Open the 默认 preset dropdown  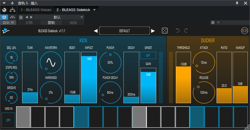click(x=59, y=17)
